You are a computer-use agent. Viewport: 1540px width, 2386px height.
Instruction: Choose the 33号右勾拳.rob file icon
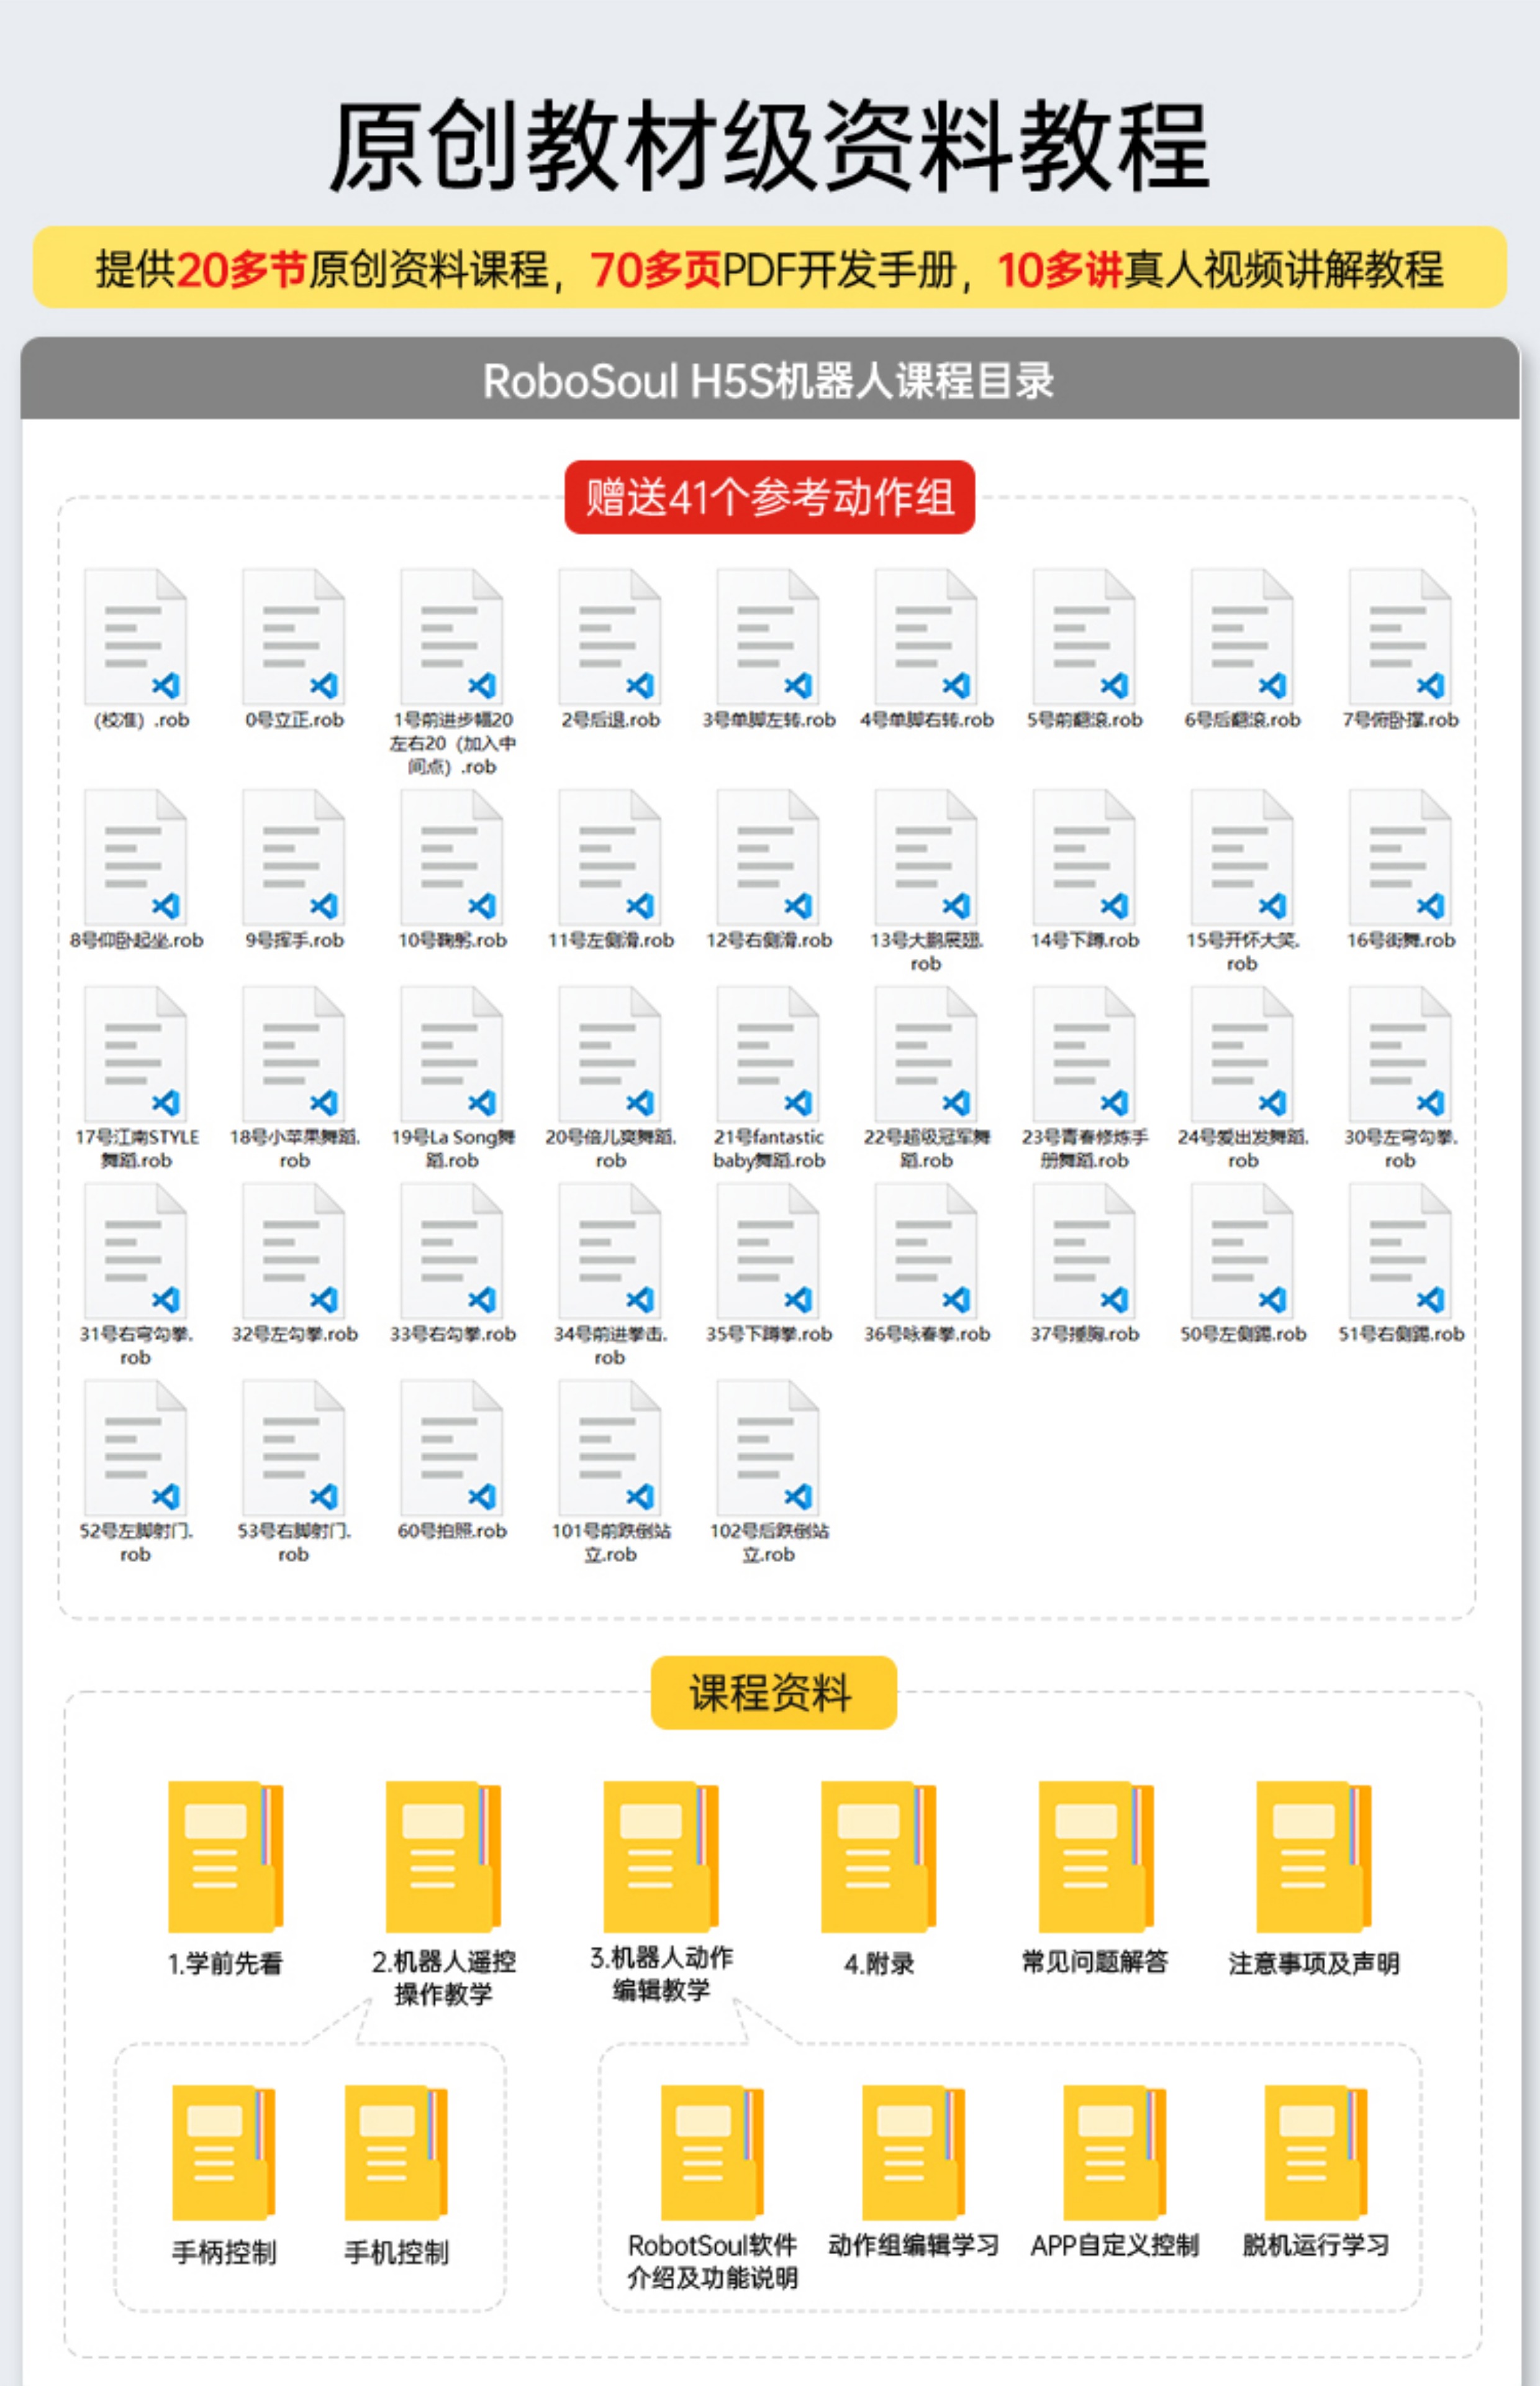point(451,1251)
